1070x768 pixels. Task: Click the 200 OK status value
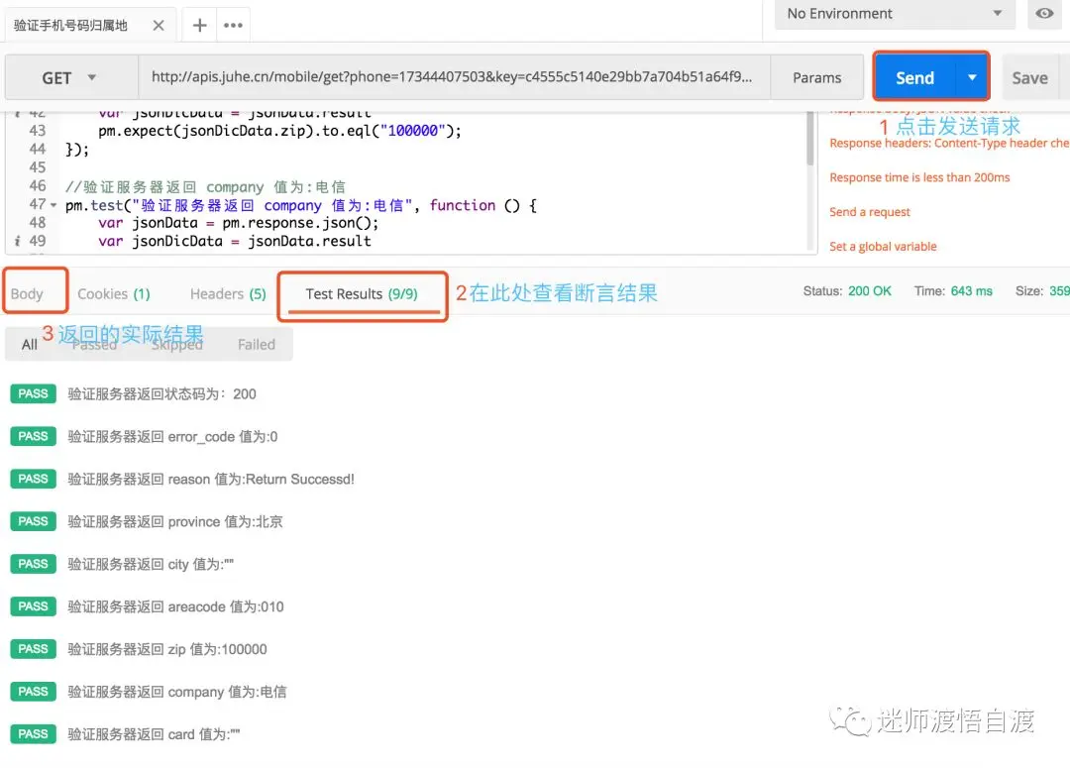coord(870,290)
